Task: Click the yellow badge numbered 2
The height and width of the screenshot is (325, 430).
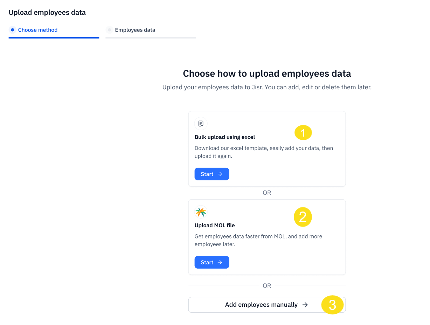Action: coord(303,217)
